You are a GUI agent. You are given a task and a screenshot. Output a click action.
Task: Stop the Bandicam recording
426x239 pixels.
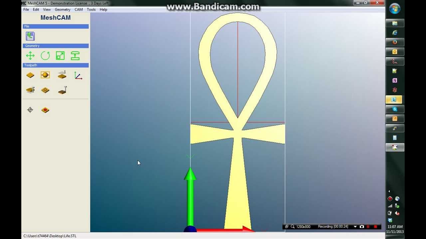(x=375, y=227)
